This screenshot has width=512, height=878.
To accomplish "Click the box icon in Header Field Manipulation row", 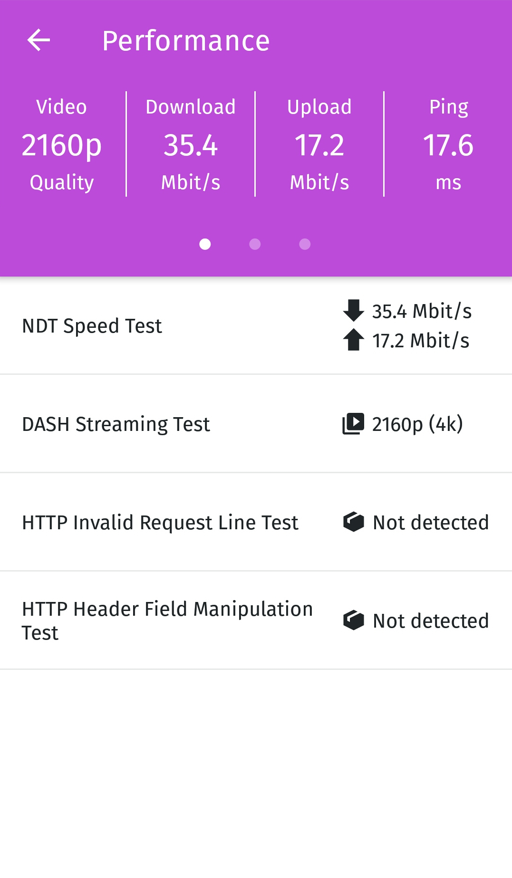I will [x=353, y=620].
